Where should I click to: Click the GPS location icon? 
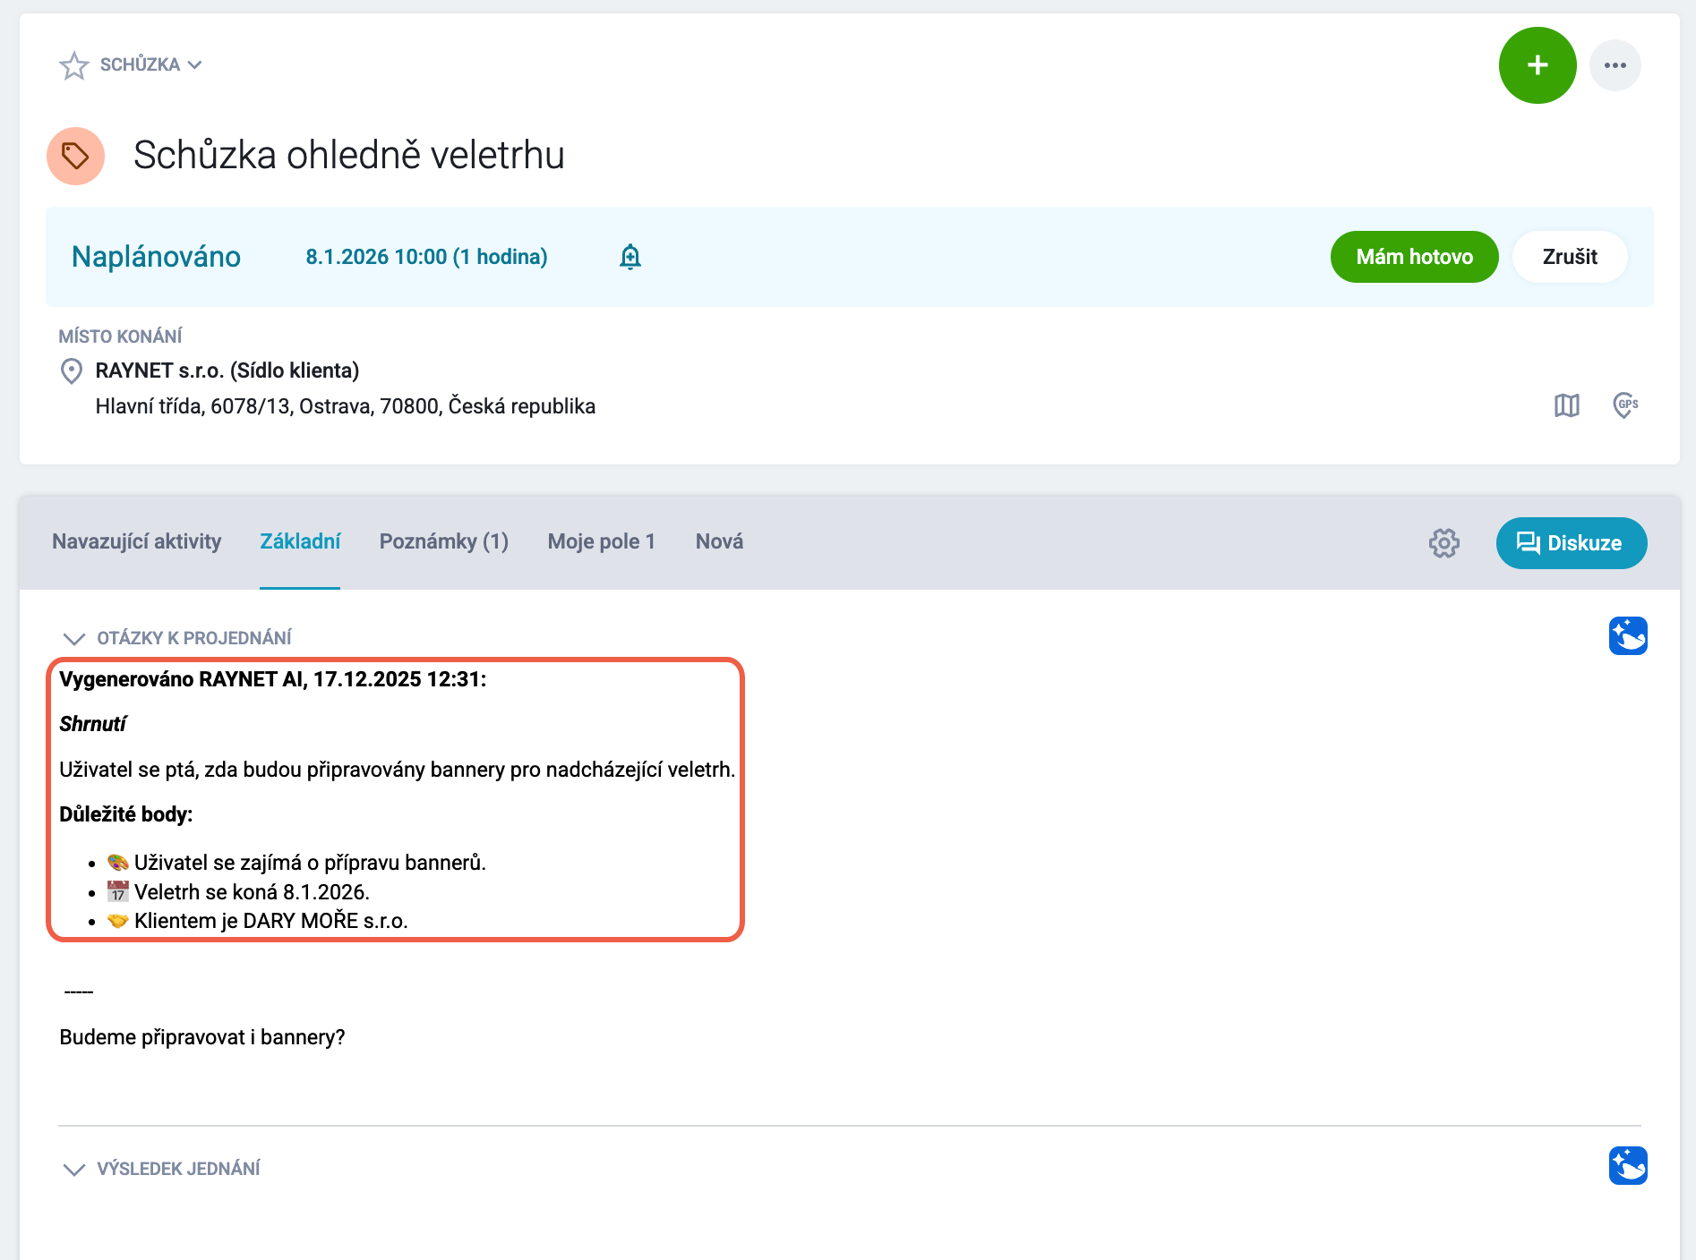coord(1625,405)
